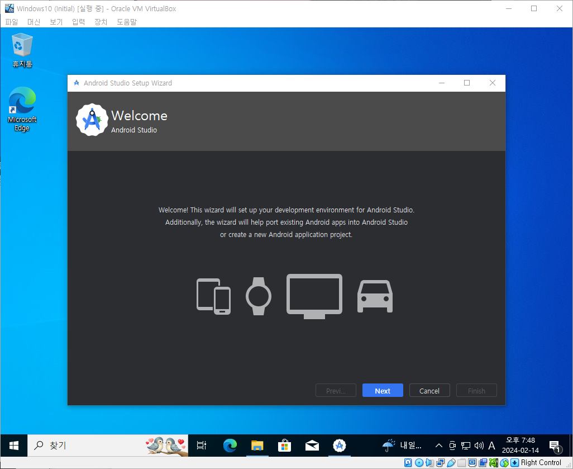
Task: Click the audio icon in VirtualBox status bar
Action: (x=430, y=463)
